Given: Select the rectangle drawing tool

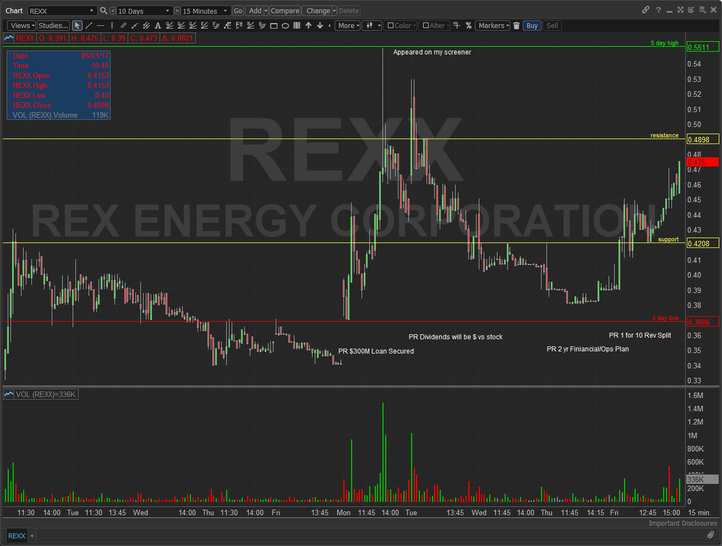Looking at the screenshot, I should 274,25.
